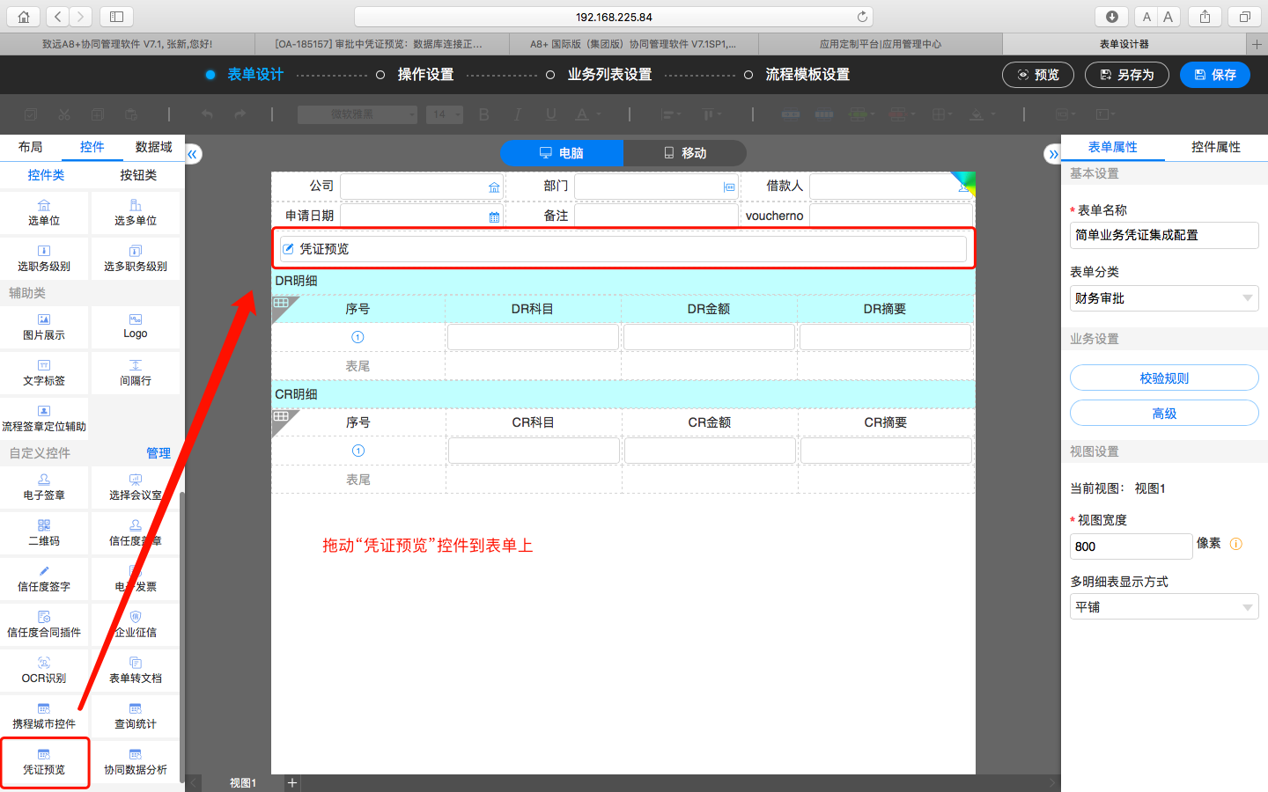The height and width of the screenshot is (792, 1268).
Task: Collapse the right properties panel
Action: click(1052, 154)
